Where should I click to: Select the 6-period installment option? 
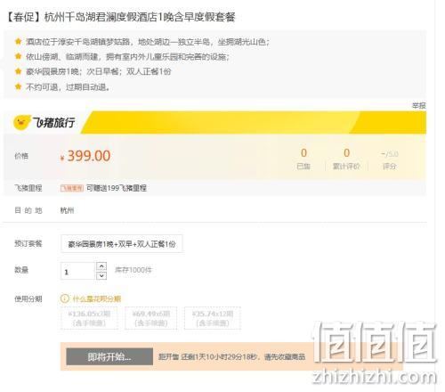151,318
